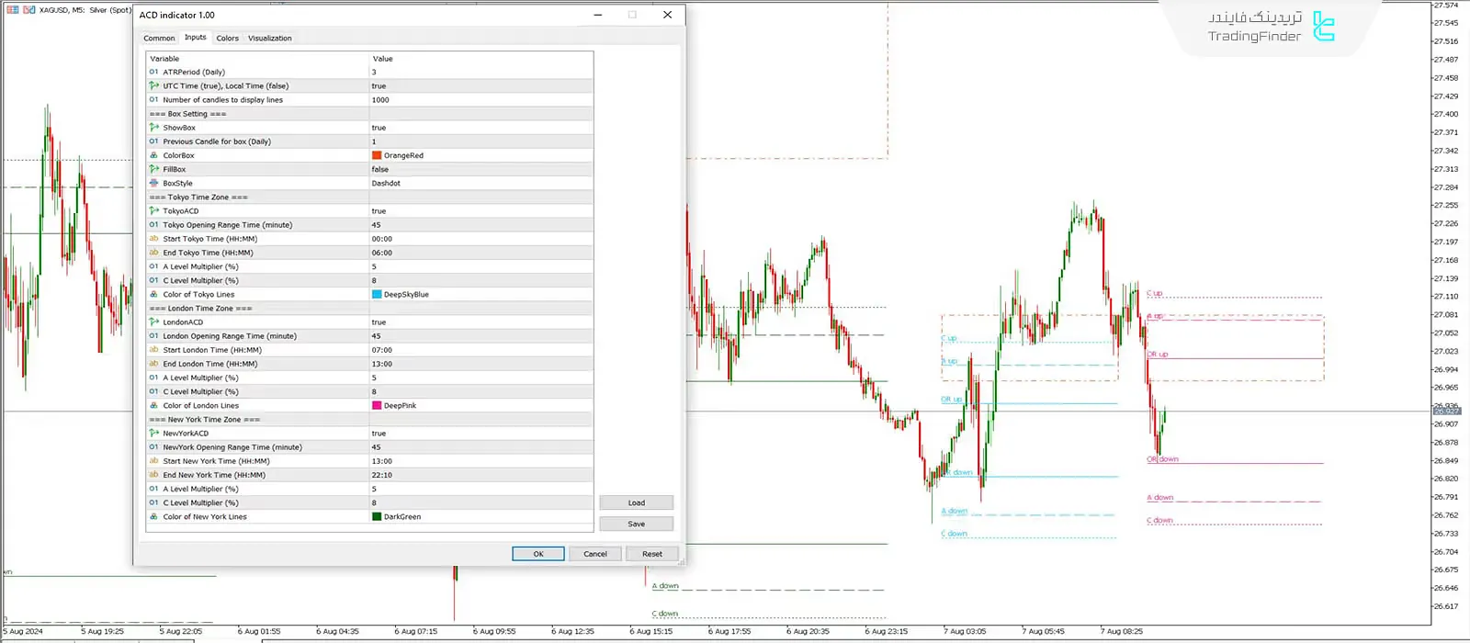Click the boolean icon beside LondonACD

153,322
